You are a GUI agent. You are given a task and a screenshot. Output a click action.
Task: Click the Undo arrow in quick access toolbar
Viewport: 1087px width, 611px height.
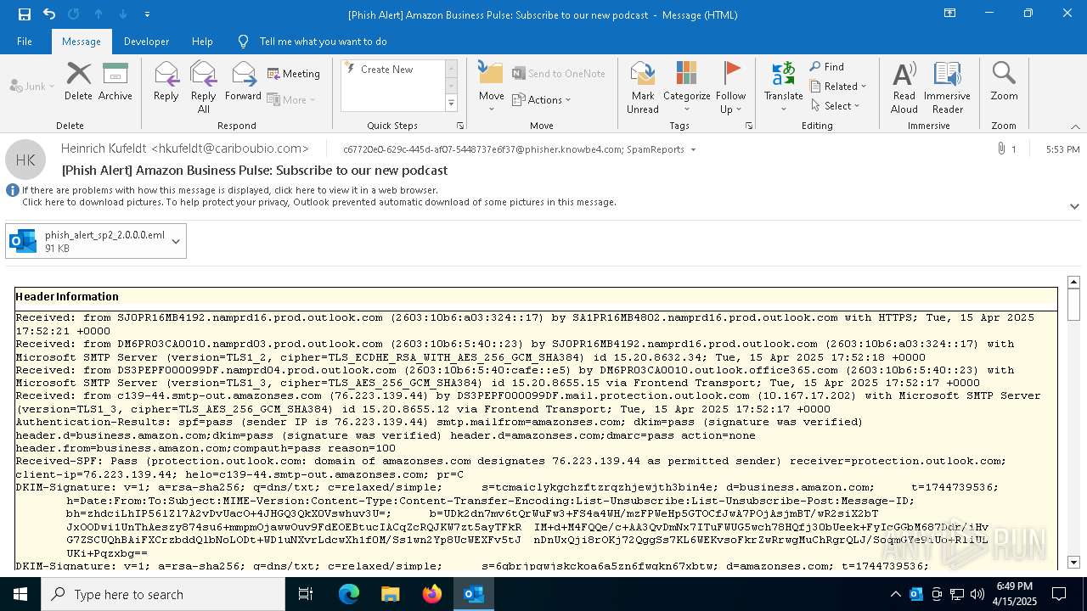(x=48, y=14)
